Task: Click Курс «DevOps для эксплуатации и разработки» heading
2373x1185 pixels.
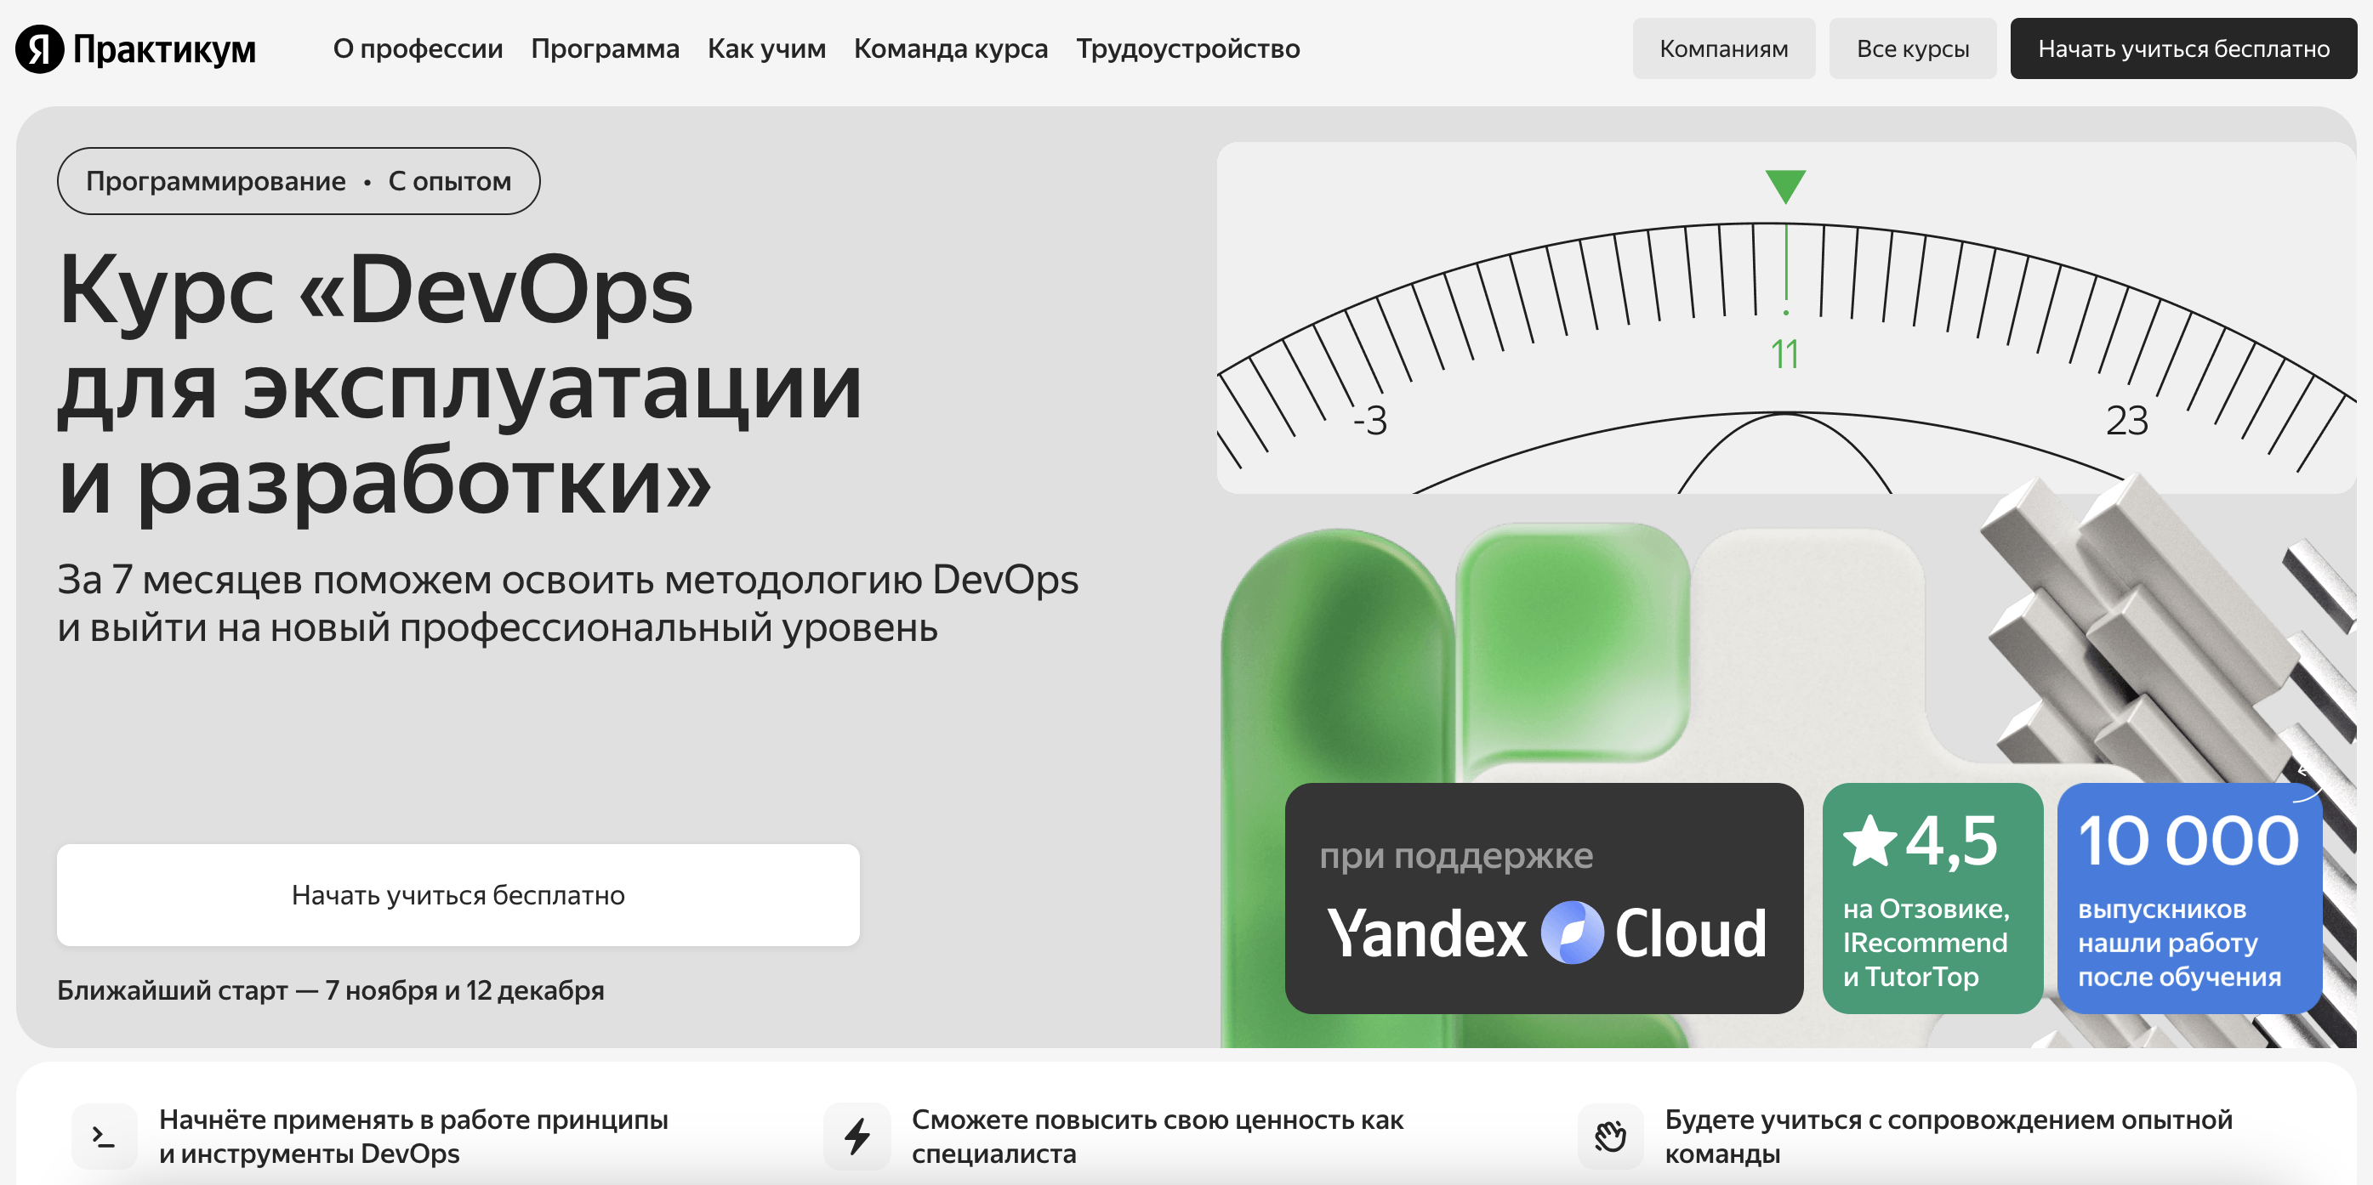Action: pos(459,386)
